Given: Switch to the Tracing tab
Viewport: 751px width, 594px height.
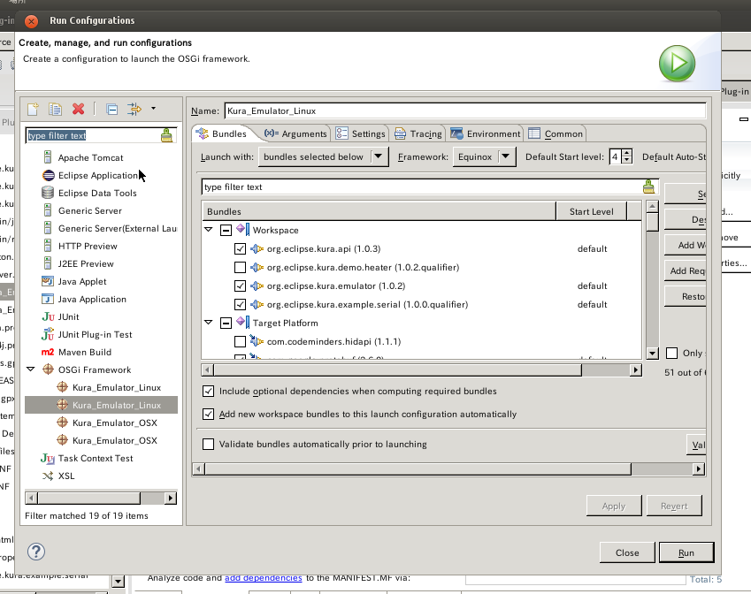Looking at the screenshot, I should [x=418, y=133].
